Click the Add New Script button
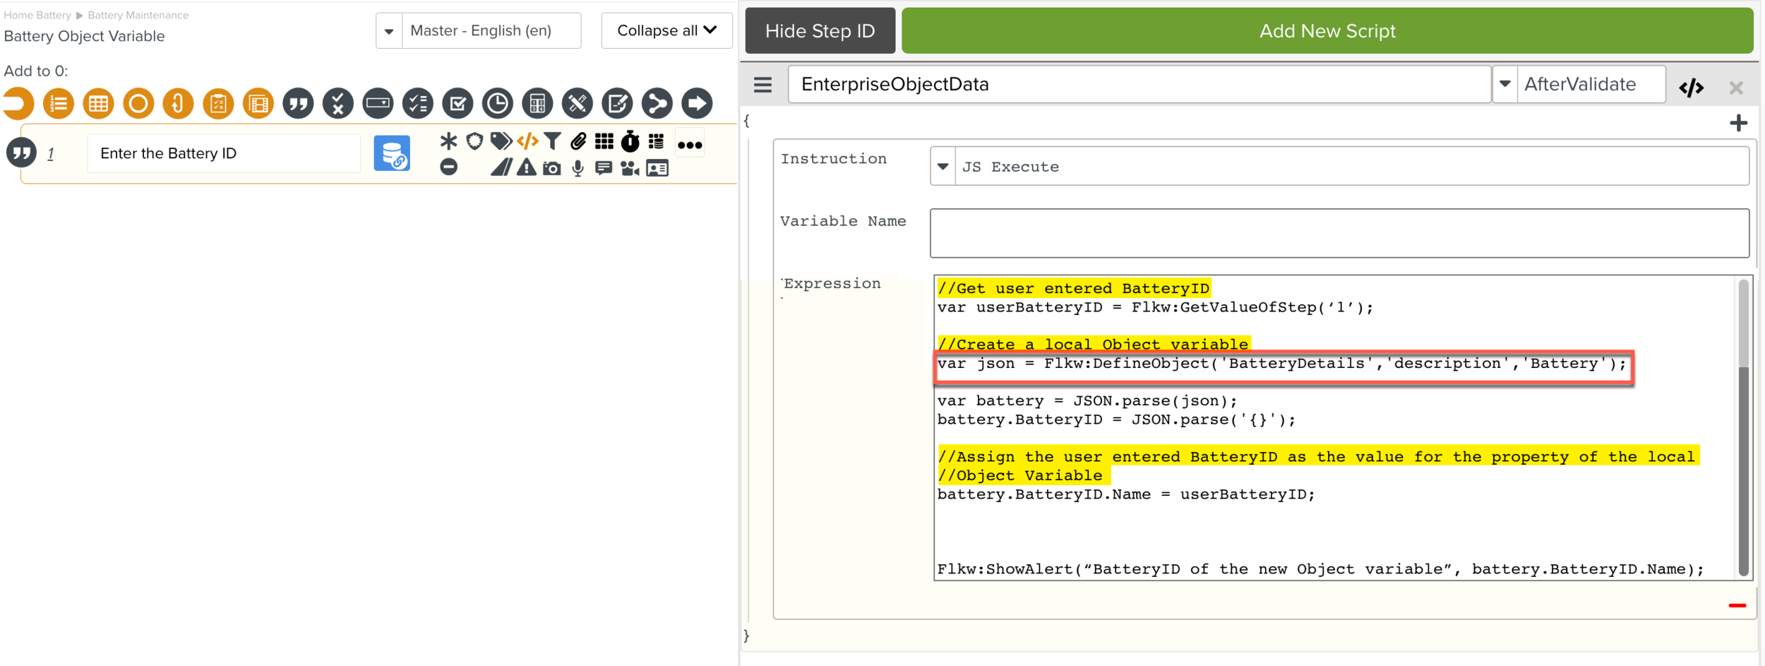The image size is (1765, 666). [1327, 31]
